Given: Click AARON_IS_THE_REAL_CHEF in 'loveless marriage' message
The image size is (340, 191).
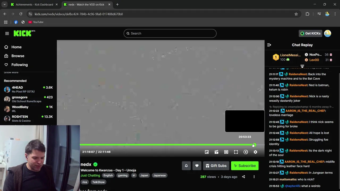Looking at the screenshot, I should (x=305, y=111).
